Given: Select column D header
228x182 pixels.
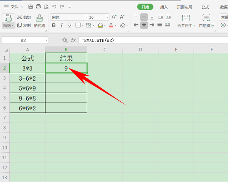Looking at the screenshot, I should point(140,50).
